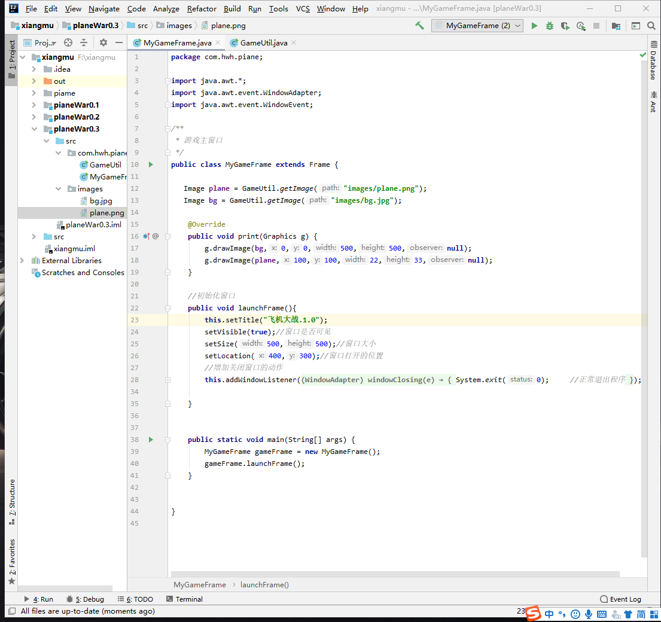Viewport: 661px width, 622px height.
Task: Click the editor horizontal scrollbar
Action: coord(395,574)
